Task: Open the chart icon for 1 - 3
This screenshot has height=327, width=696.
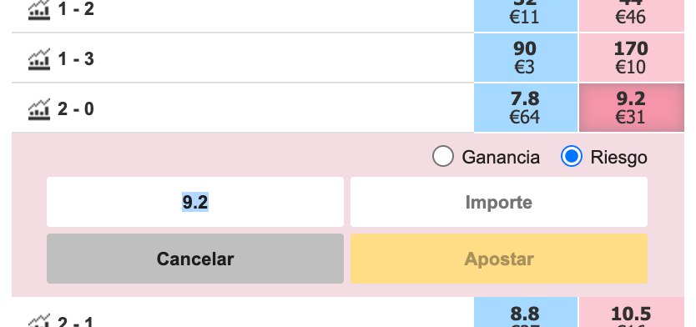Action: [39, 59]
